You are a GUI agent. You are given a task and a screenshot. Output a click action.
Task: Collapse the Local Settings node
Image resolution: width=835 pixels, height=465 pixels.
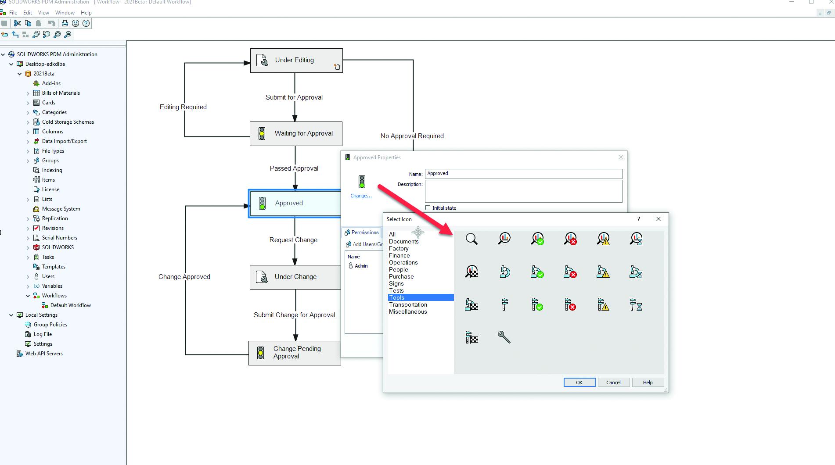click(11, 315)
